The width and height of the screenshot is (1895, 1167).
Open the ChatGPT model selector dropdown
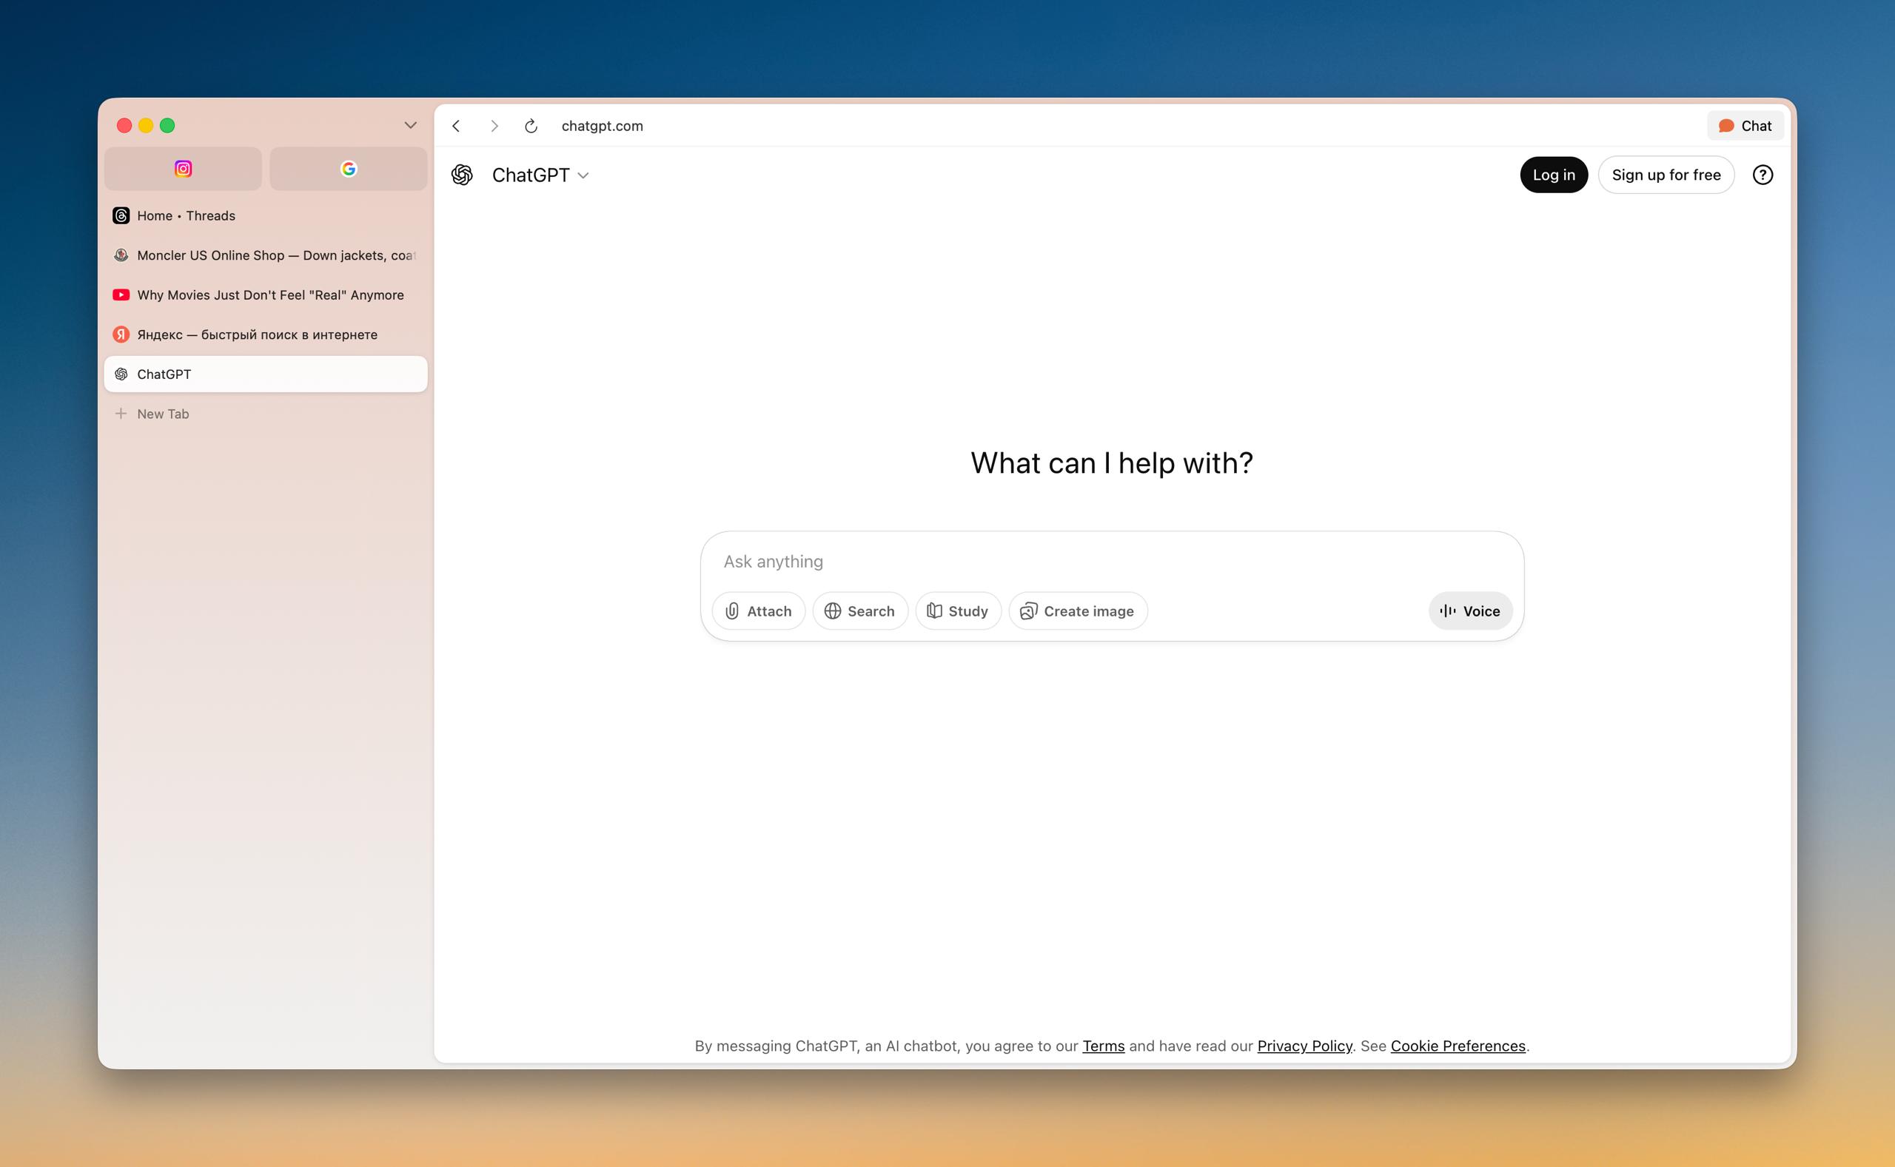tap(540, 175)
